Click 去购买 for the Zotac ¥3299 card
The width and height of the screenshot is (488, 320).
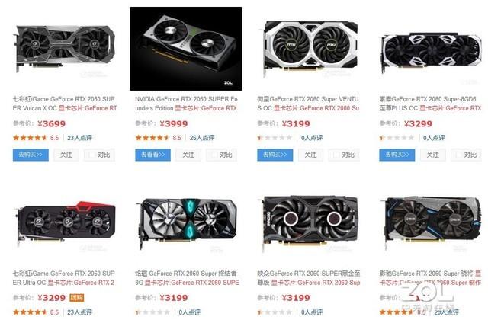point(396,155)
